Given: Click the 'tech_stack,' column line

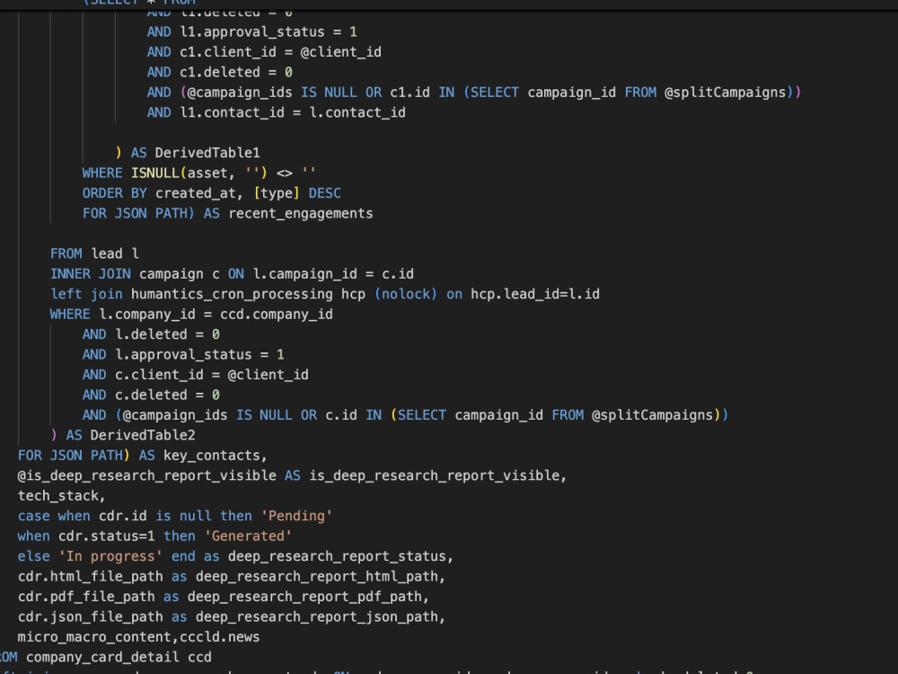Looking at the screenshot, I should 61,496.
